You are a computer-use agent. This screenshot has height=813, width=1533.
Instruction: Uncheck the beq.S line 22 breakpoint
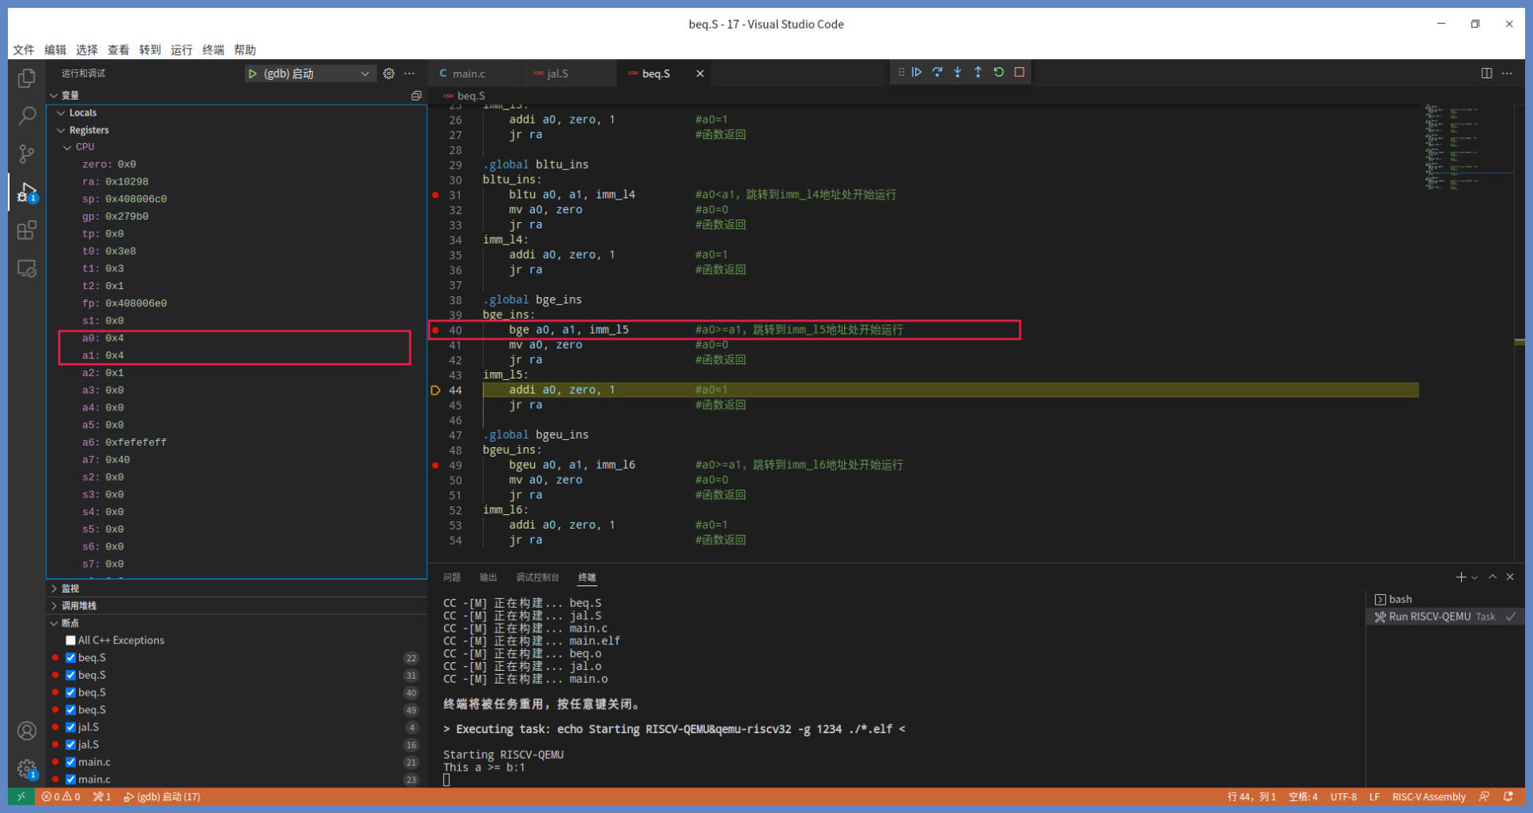(71, 658)
